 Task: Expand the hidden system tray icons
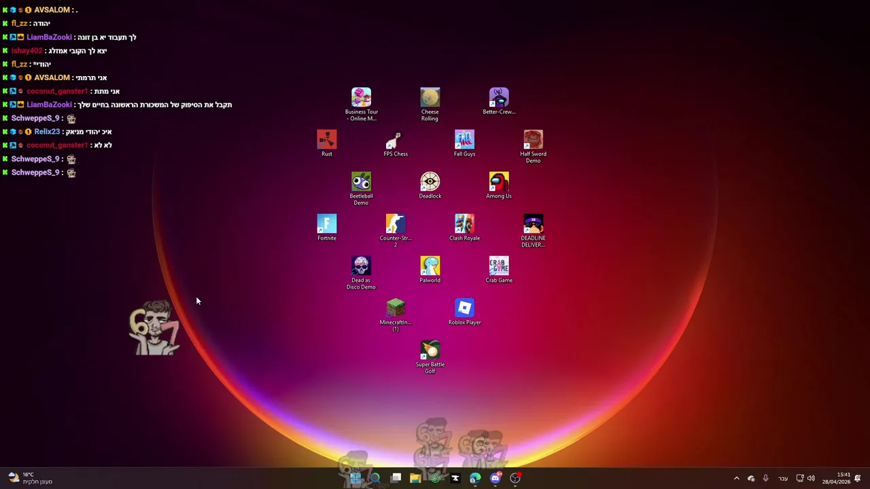736,478
